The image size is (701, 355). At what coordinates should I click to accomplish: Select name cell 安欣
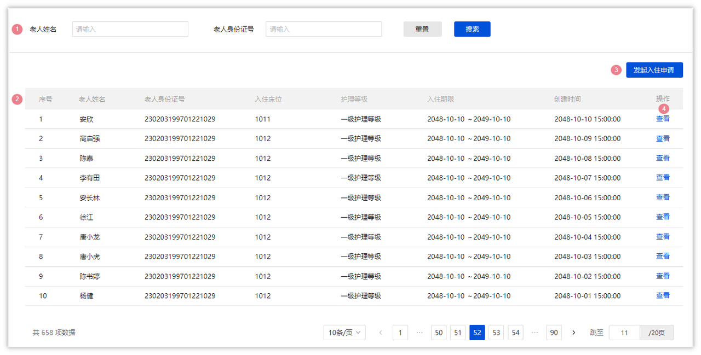(87, 119)
